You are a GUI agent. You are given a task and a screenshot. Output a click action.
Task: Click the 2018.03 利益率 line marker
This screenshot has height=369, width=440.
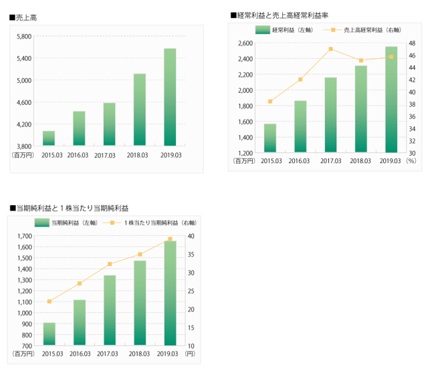[361, 60]
